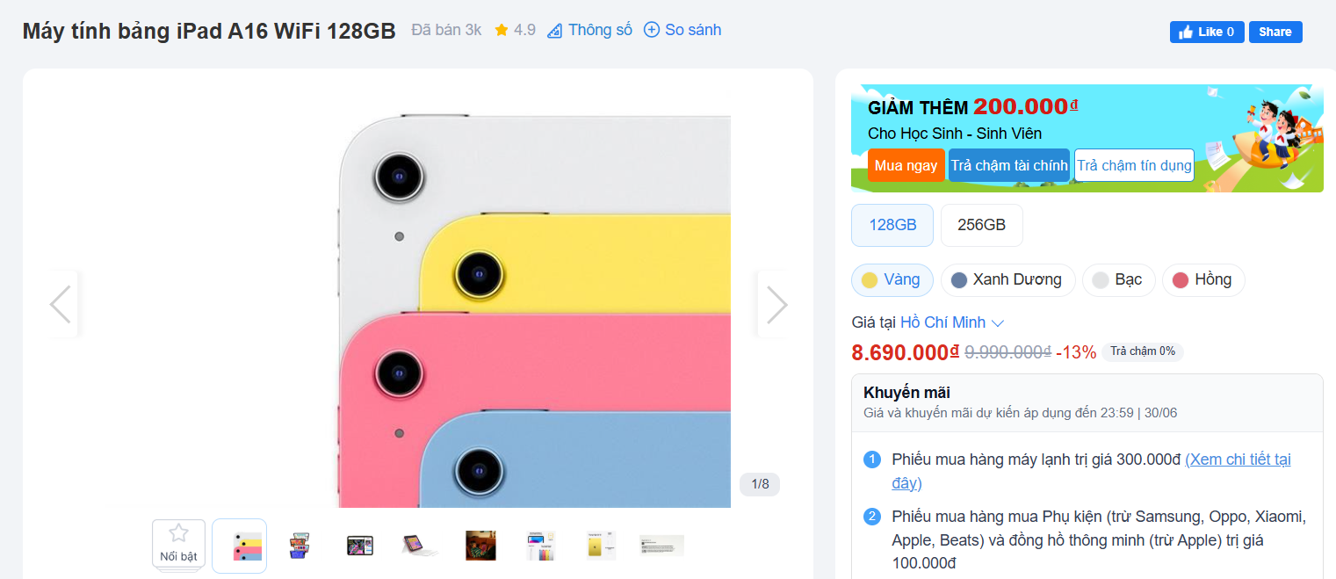Image resolution: width=1336 pixels, height=579 pixels.
Task: Select the 256GB storage option
Action: click(x=981, y=225)
